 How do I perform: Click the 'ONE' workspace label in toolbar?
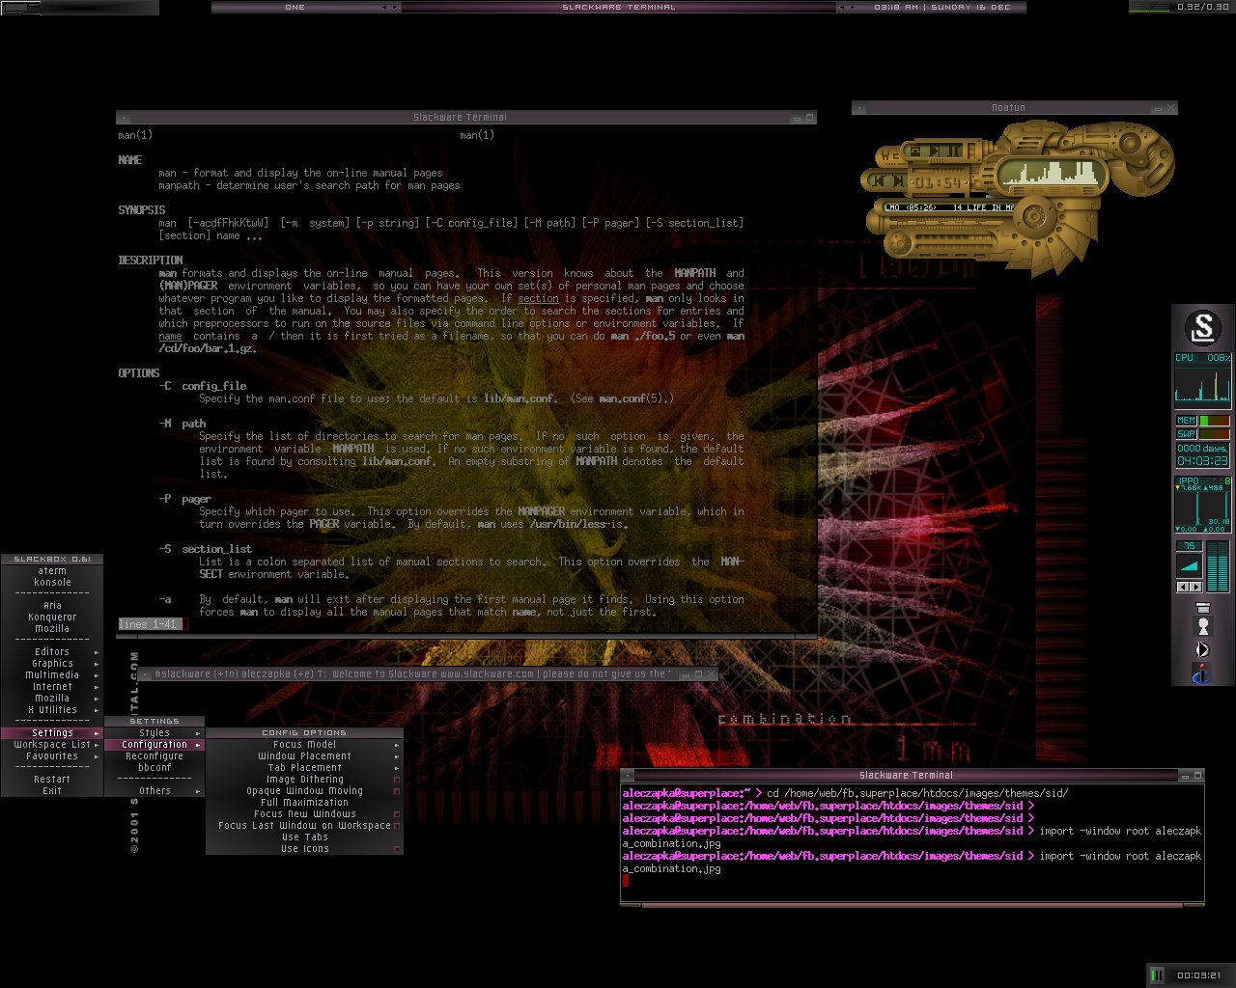coord(295,7)
